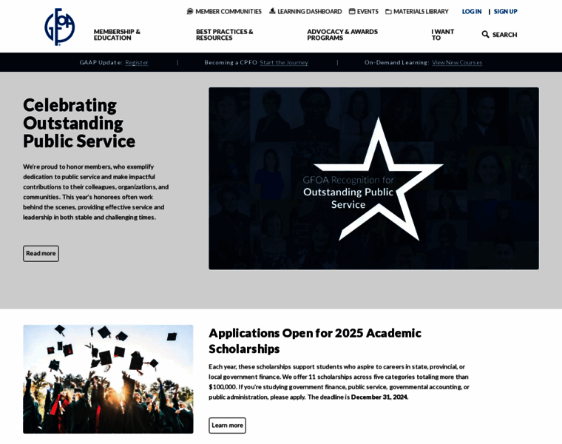Open Membership & Education menu
This screenshot has height=444, width=562.
(117, 35)
